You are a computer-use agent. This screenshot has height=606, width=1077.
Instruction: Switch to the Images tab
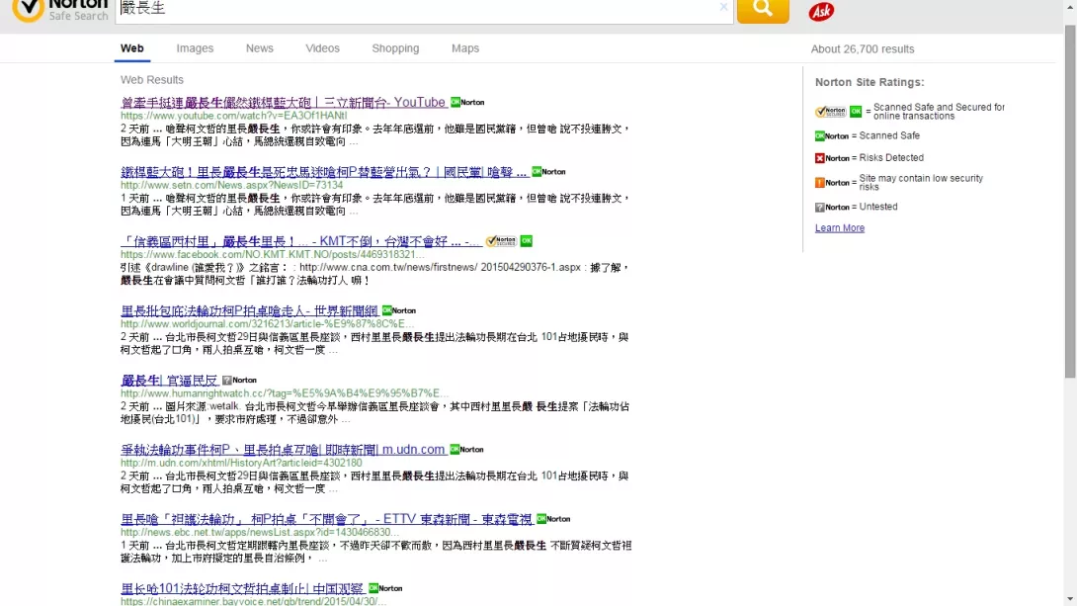click(x=195, y=48)
